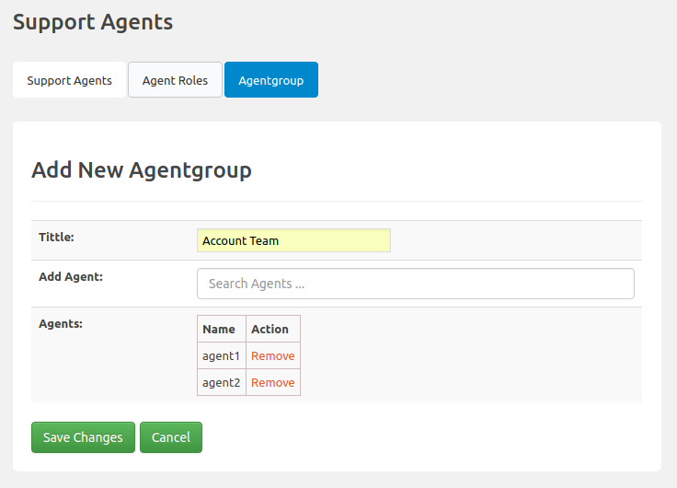Image resolution: width=677 pixels, height=488 pixels.
Task: Click the Name column header
Action: [x=219, y=329]
